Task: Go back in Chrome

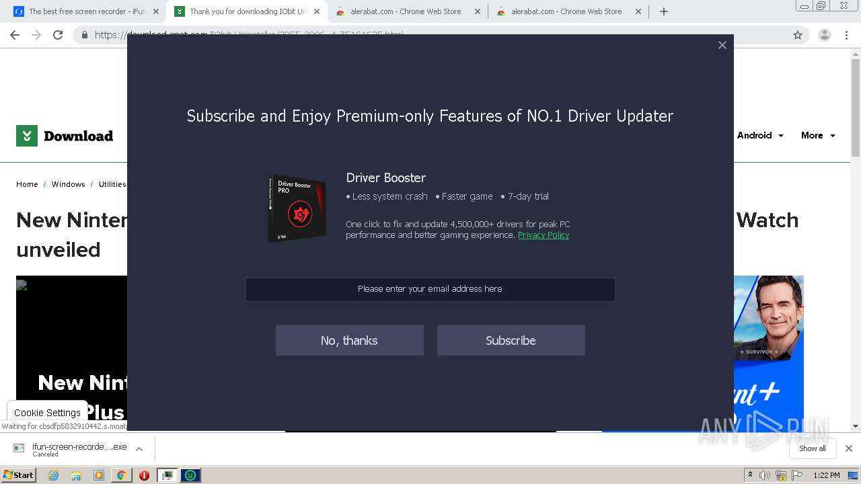Action: tap(15, 35)
